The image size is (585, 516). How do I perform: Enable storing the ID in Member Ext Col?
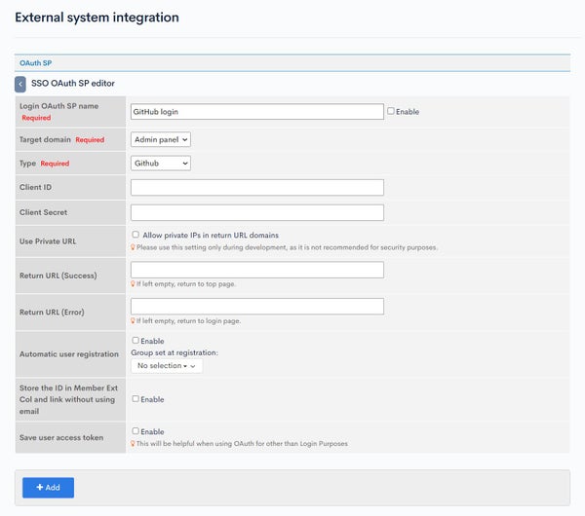click(136, 399)
